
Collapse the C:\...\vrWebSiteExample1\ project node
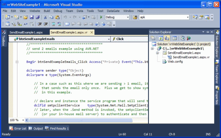152,49
